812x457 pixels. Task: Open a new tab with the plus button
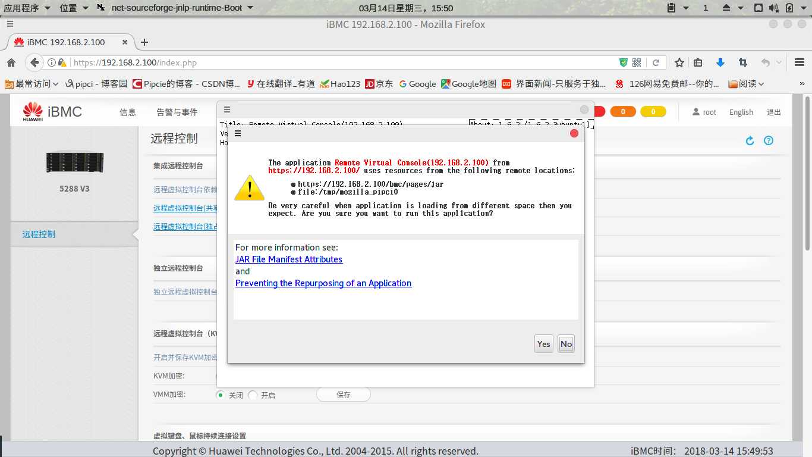coord(144,42)
